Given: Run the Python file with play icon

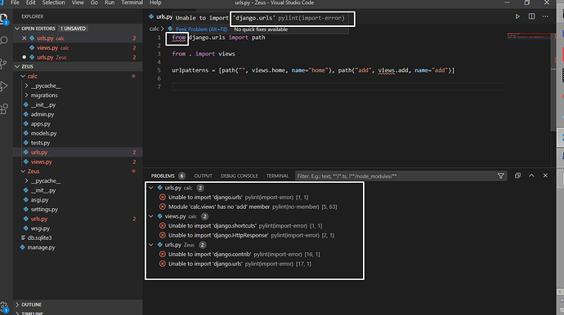Looking at the screenshot, I should [x=517, y=16].
